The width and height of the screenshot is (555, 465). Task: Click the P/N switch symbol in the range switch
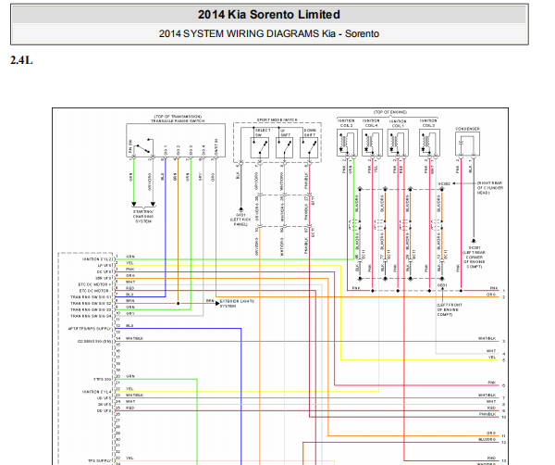point(143,147)
